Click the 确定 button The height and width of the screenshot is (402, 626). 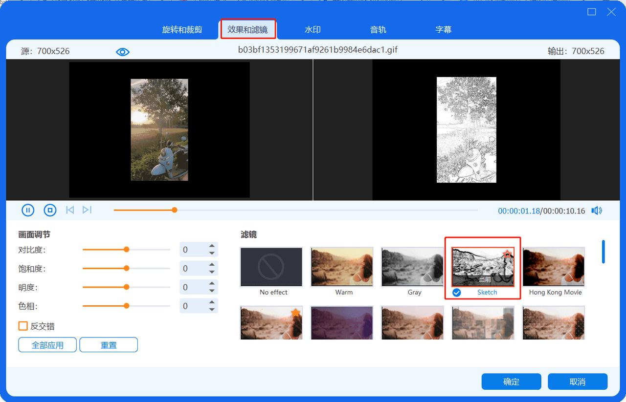click(511, 381)
